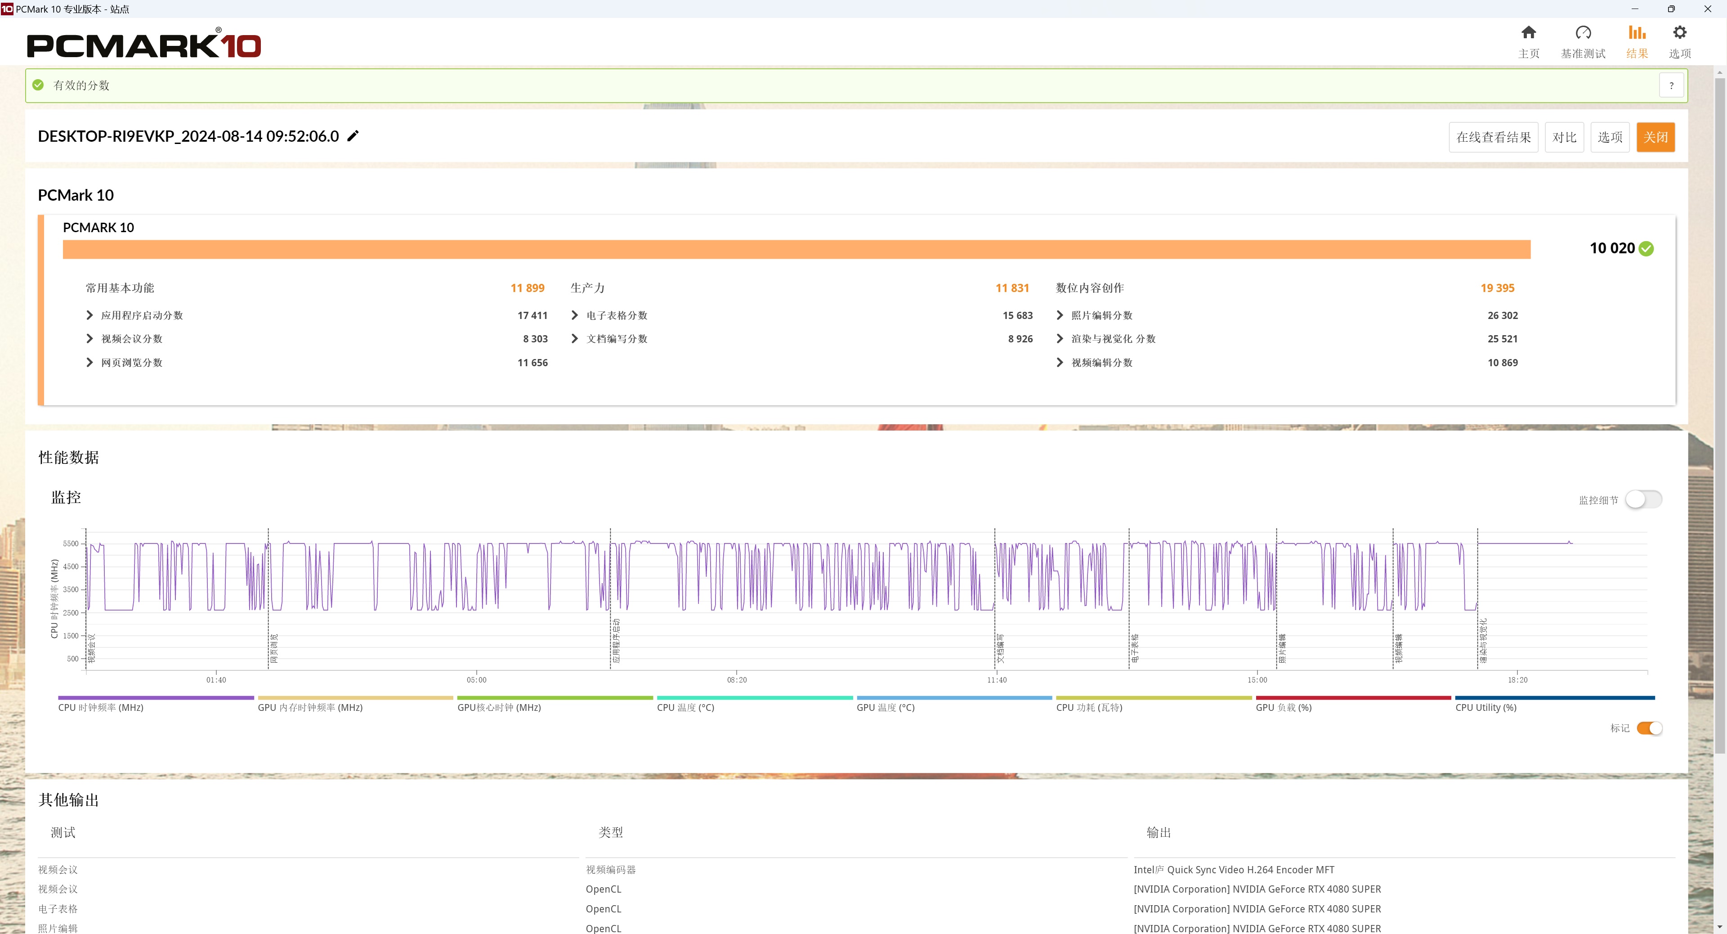Select GPU核心时钟 (MHz) legend item
Screen dimensions: 1727x934
(555, 704)
